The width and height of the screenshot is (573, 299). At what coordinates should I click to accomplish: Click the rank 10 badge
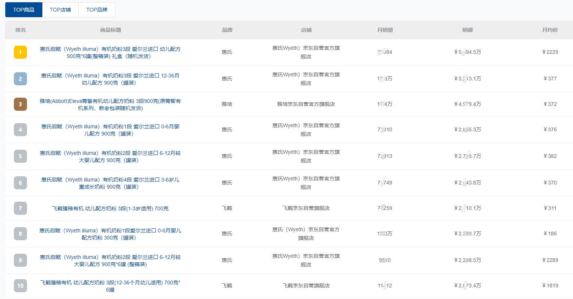click(20, 286)
